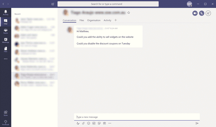
Task: Open the Activity feed in sidebar
Action: [5, 12]
